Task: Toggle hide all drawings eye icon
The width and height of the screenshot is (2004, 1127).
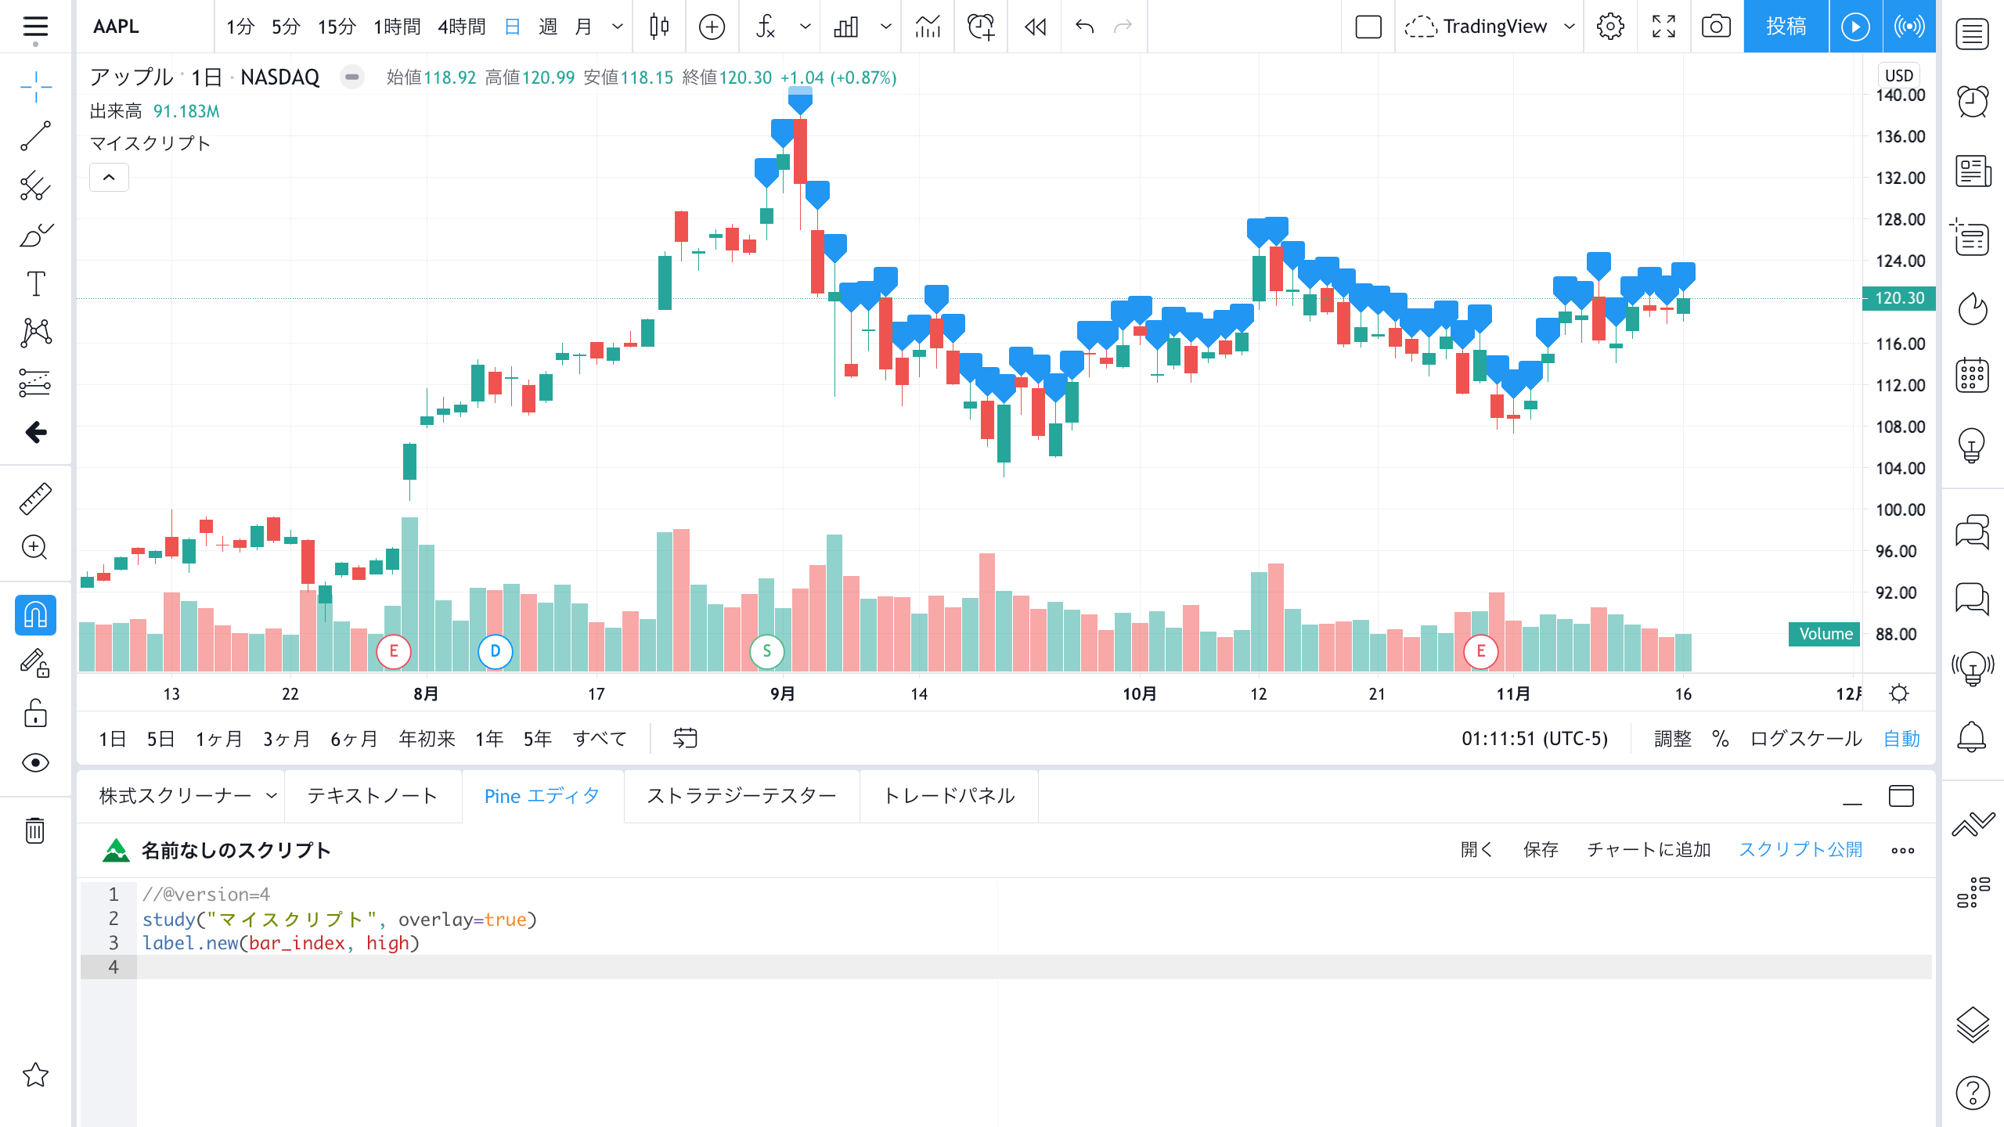Action: coord(35,762)
